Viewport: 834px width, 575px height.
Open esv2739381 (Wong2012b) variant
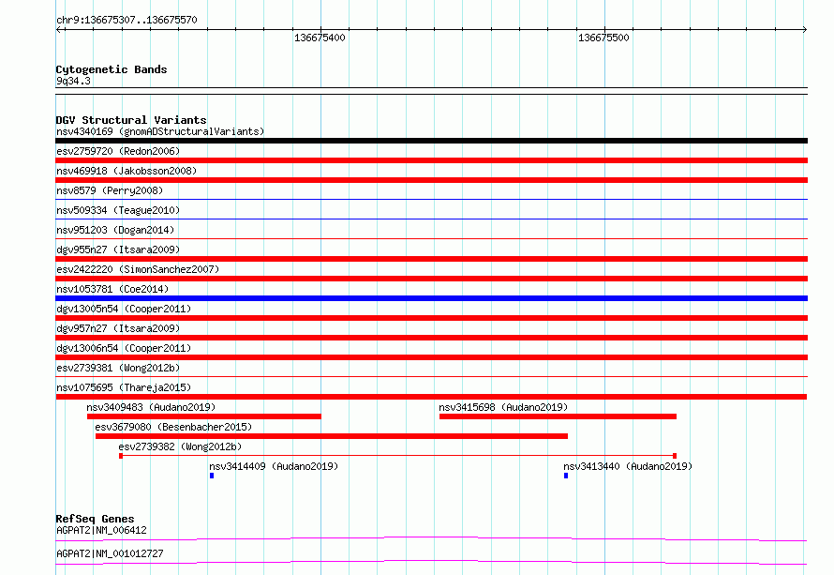tap(118, 368)
